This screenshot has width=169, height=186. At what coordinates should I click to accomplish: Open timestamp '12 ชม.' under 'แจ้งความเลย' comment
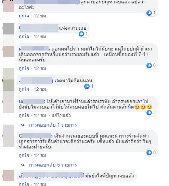point(40,37)
